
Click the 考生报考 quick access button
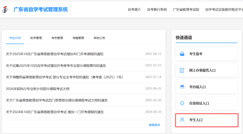206,54
